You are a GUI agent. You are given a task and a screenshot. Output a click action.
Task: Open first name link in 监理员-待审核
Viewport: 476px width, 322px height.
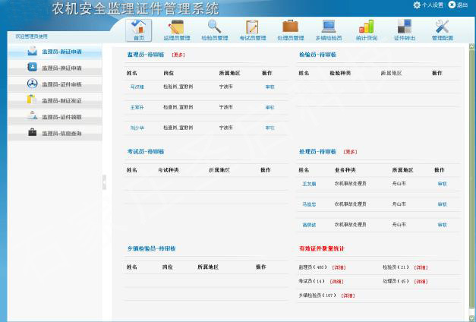click(137, 87)
